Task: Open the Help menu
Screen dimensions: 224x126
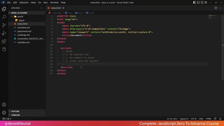Action: tap(63, 2)
